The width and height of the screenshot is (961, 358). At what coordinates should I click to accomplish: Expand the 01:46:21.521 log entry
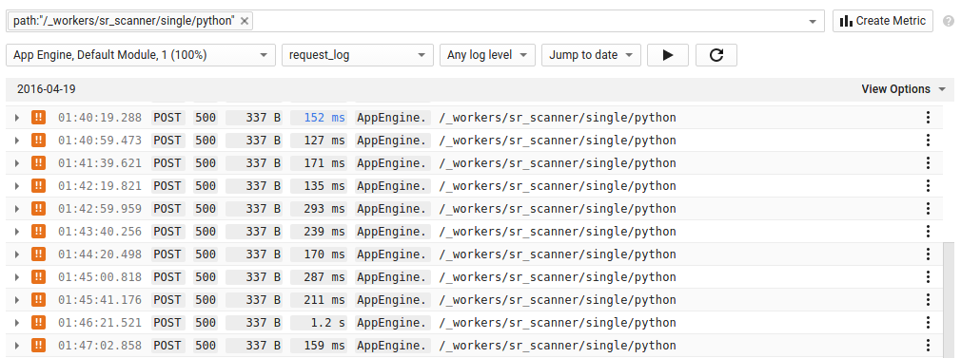17,323
